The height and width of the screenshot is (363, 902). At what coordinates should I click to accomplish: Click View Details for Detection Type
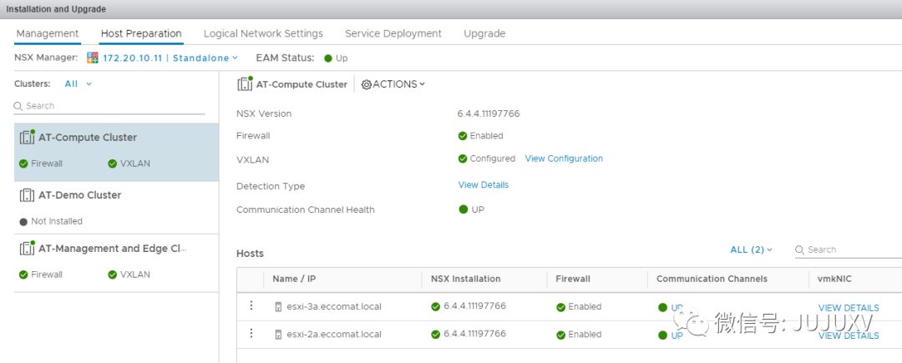pyautogui.click(x=483, y=184)
